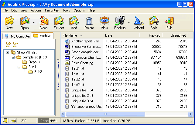Image resolution: width=195 pixels, height=125 pixels.
Task: Click the 13 files status entry
Action: click(67, 121)
